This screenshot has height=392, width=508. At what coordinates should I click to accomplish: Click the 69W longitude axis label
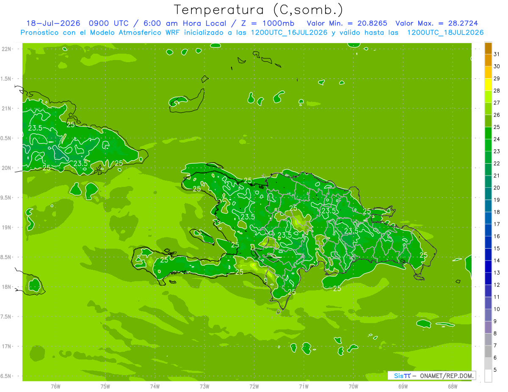pyautogui.click(x=403, y=387)
